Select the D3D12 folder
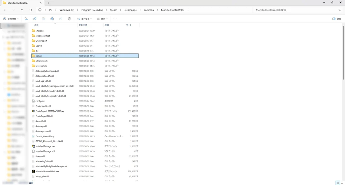 coord(38,46)
